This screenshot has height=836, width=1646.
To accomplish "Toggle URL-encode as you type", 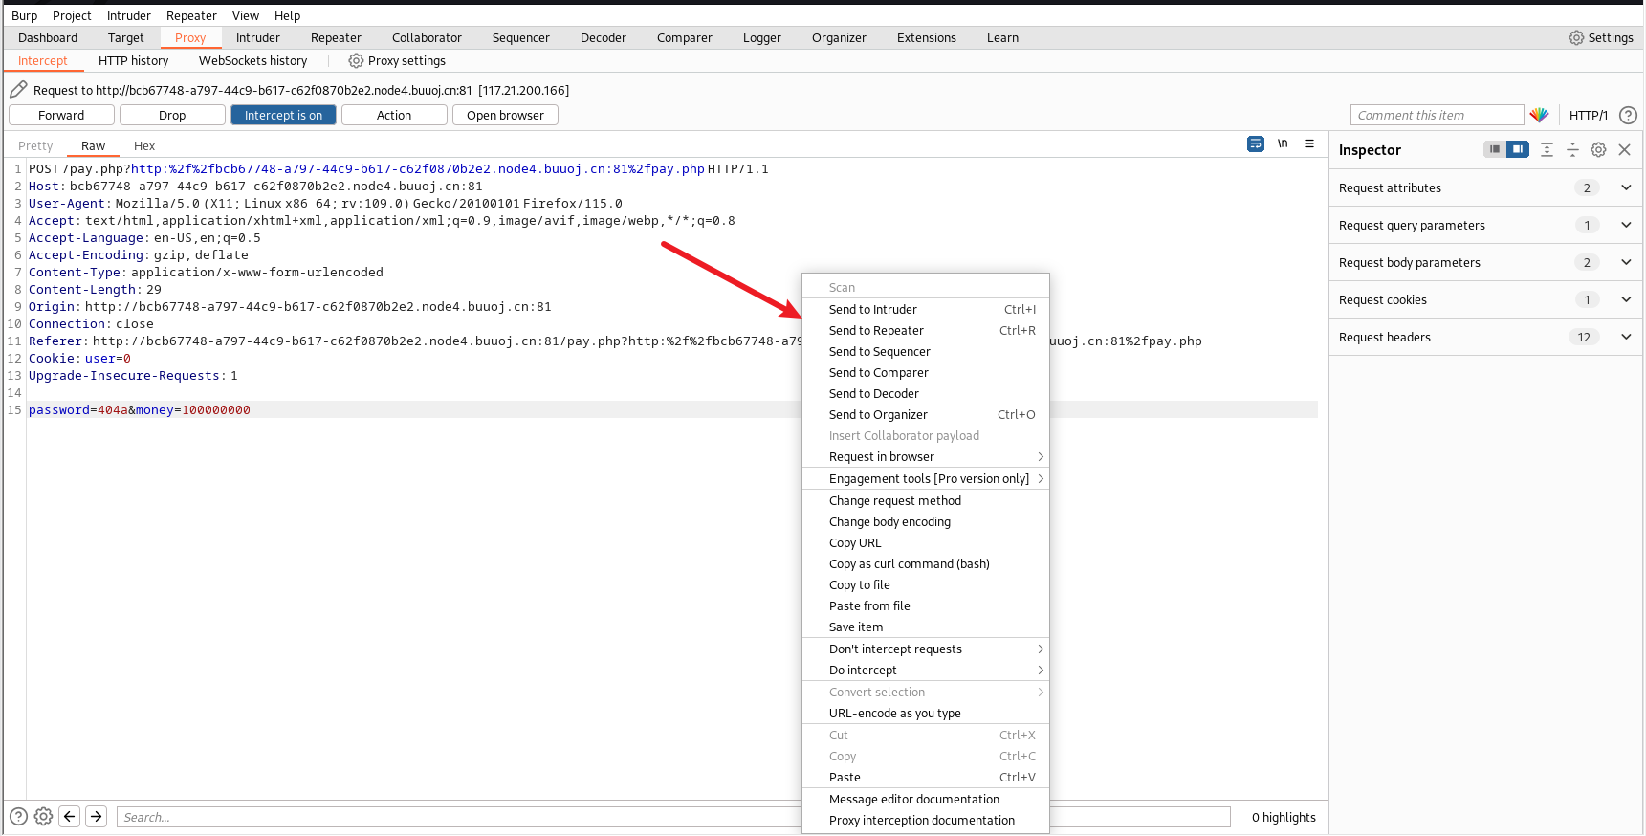I will point(926,713).
